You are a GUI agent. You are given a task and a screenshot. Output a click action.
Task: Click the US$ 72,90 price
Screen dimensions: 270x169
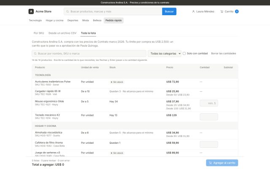point(173,82)
